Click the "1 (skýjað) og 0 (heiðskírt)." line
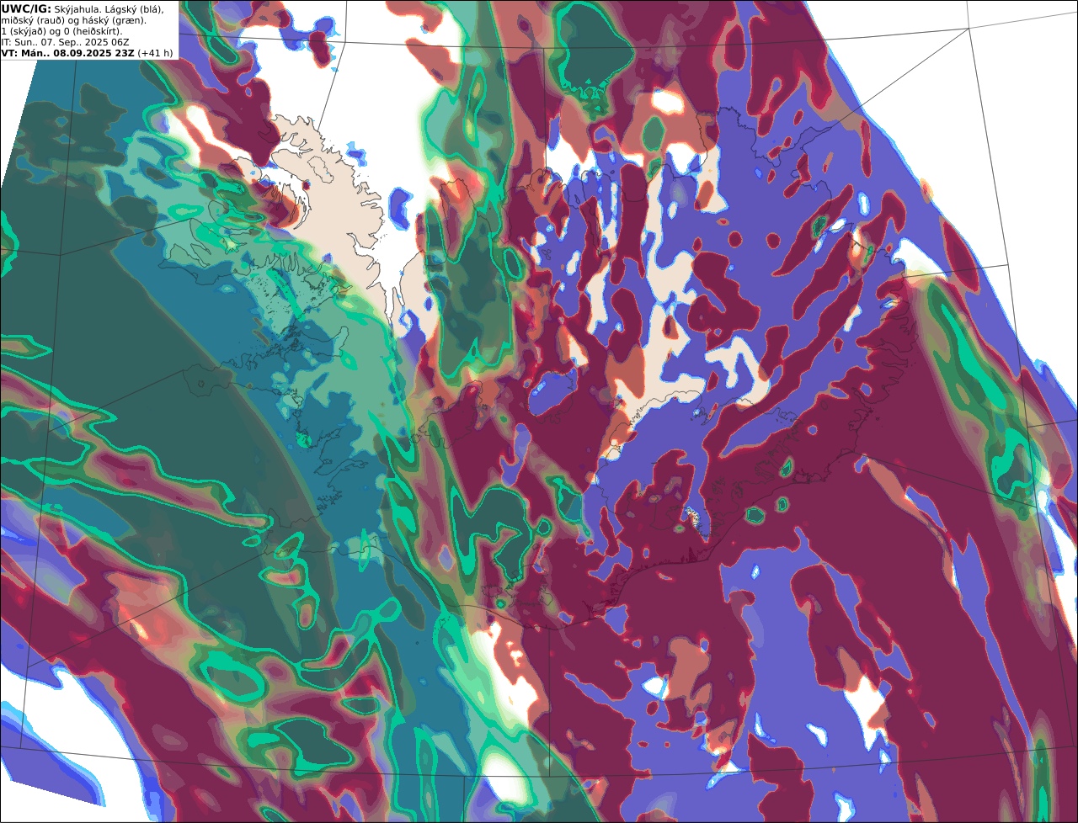 pyautogui.click(x=61, y=31)
